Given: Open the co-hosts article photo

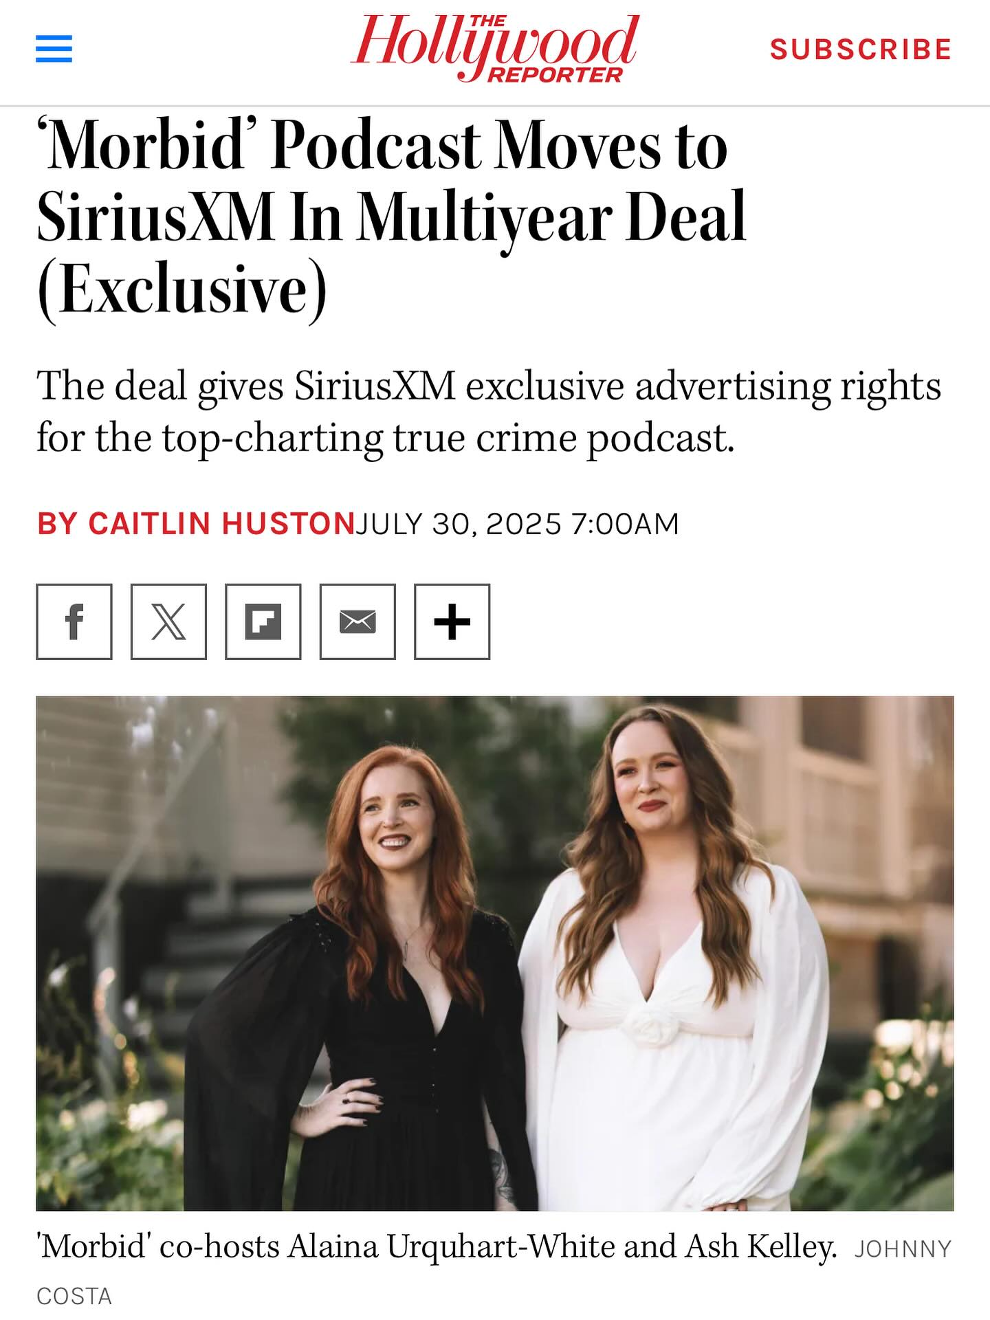Looking at the screenshot, I should [495, 954].
